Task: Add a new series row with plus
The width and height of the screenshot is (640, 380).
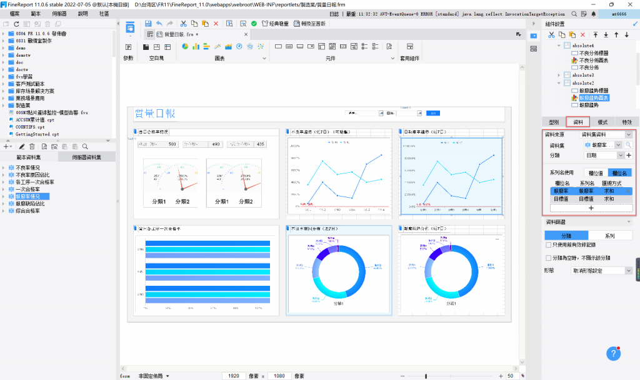Action: 591,208
